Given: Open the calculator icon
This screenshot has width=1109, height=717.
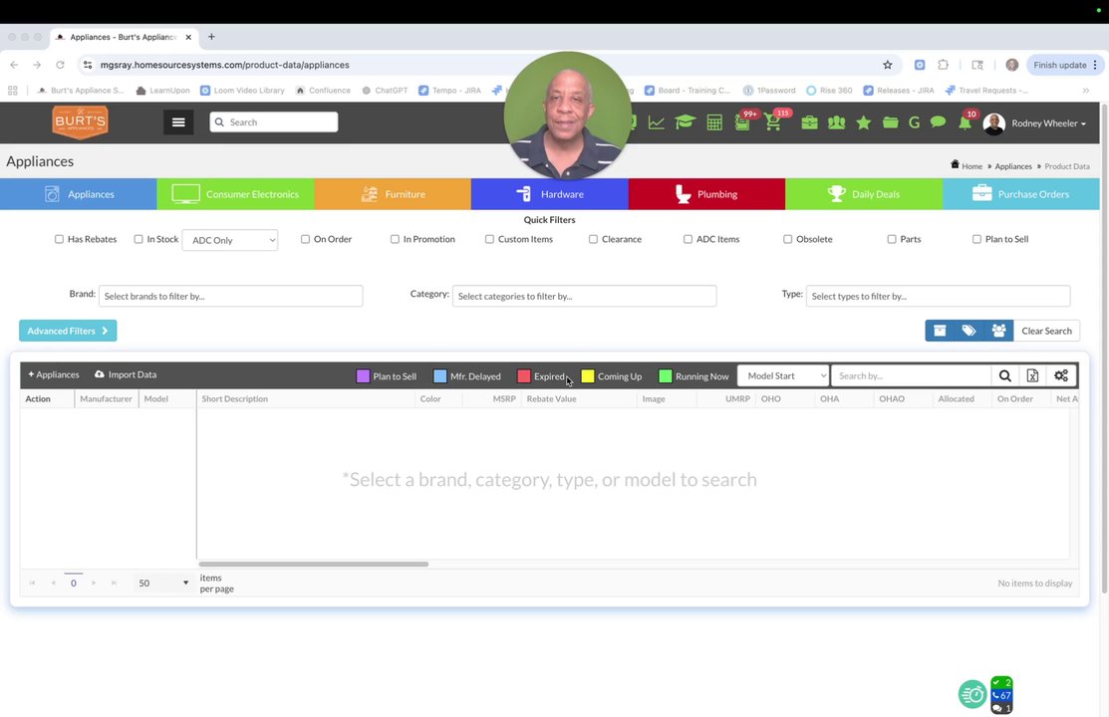Looking at the screenshot, I should coord(714,123).
